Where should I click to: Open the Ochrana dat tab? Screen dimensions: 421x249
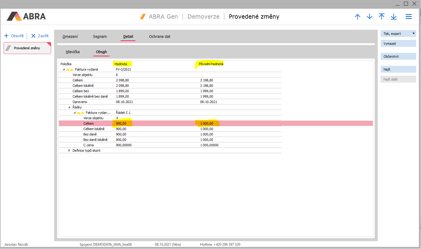pyautogui.click(x=160, y=37)
